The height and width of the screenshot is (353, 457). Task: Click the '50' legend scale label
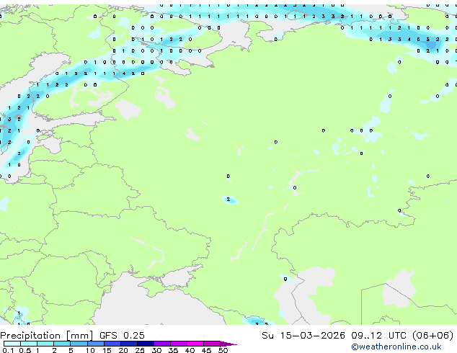click(x=223, y=350)
